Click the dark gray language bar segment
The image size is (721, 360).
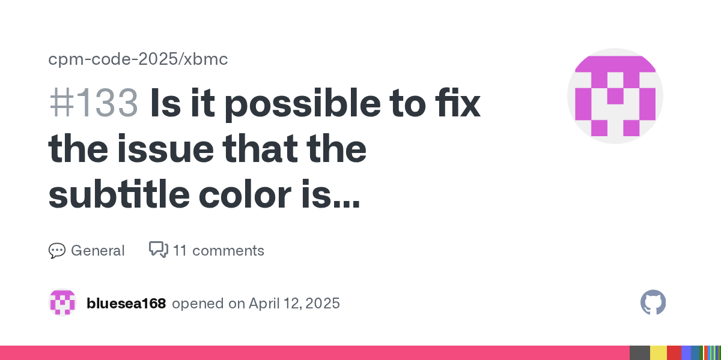click(x=640, y=353)
